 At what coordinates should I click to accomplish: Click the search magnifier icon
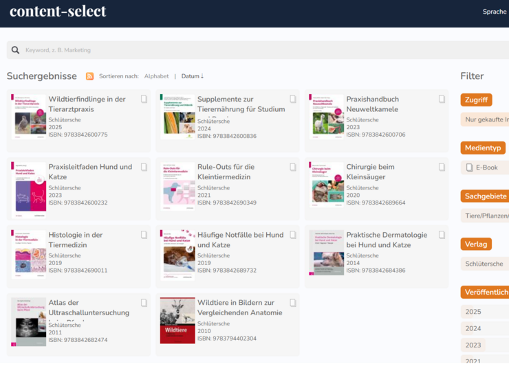[15, 50]
